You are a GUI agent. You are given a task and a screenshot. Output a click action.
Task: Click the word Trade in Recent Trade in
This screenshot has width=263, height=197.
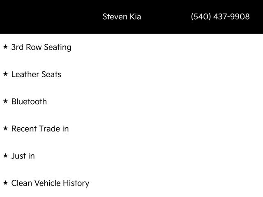coord(49,128)
